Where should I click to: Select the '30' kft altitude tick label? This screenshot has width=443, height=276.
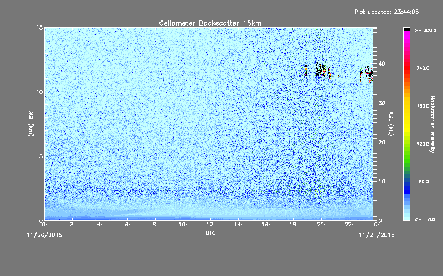382,103
